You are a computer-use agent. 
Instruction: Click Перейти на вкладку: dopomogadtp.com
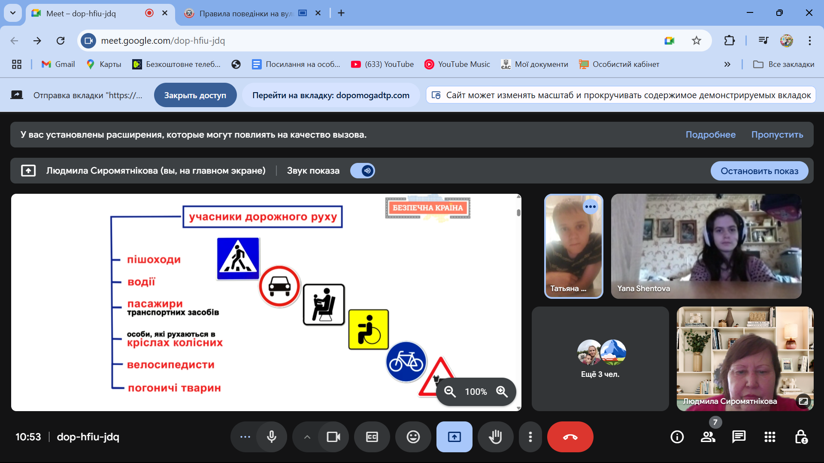pos(331,95)
